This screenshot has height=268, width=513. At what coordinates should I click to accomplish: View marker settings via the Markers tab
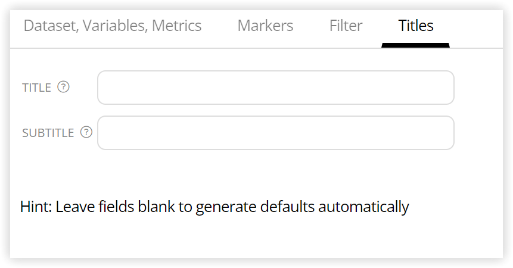click(265, 26)
